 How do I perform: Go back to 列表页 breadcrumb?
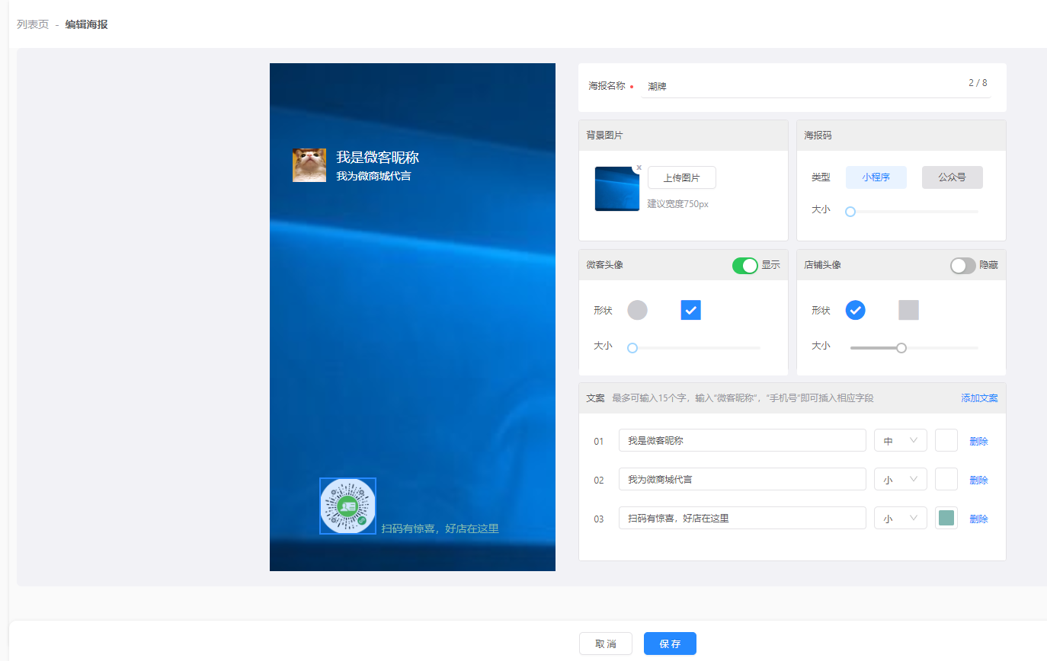[x=33, y=24]
